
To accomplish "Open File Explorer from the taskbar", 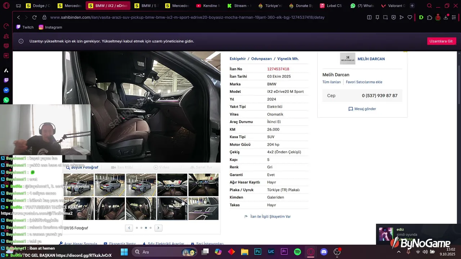I will click(245, 252).
